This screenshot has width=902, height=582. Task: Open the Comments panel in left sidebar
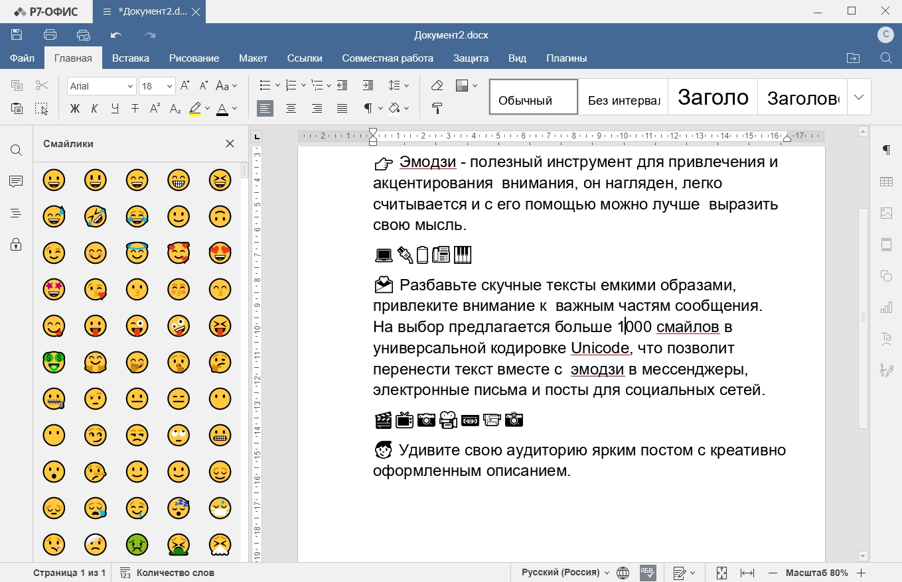click(x=16, y=182)
